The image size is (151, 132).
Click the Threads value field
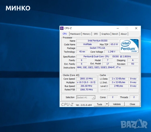tap(134, 97)
